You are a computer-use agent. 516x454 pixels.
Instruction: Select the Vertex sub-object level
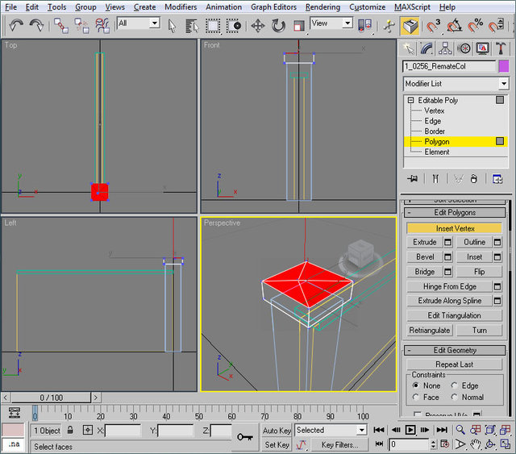point(434,110)
